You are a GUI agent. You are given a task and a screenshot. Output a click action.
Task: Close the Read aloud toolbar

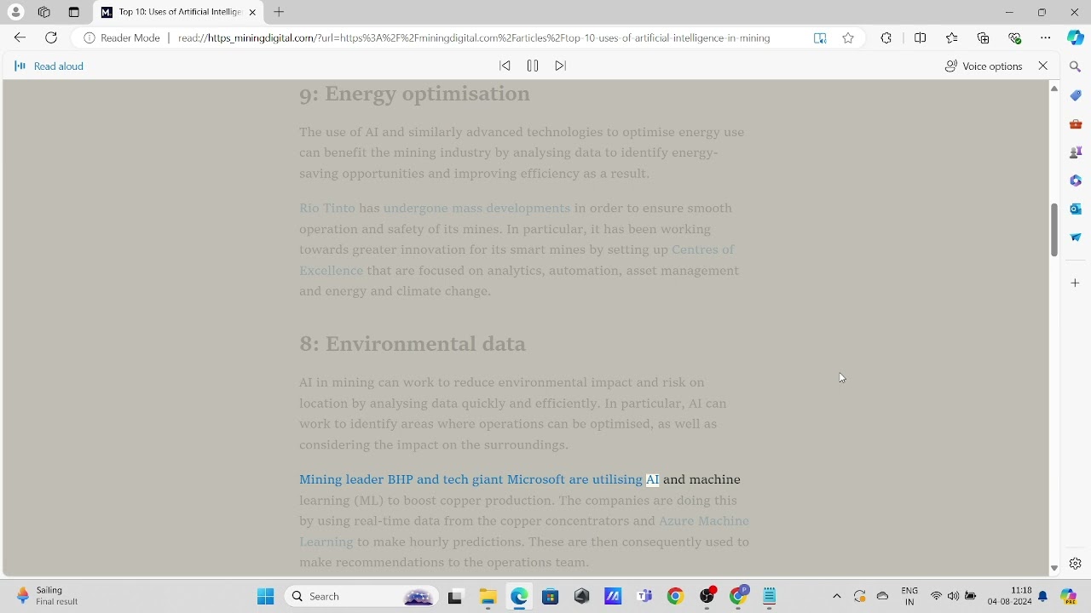point(1043,66)
